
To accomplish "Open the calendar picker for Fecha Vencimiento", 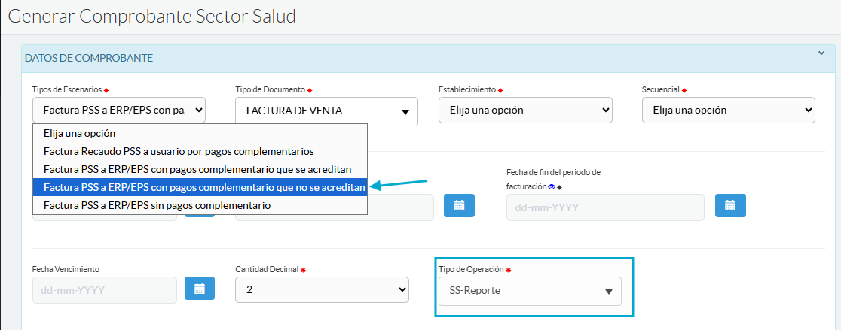I will pyautogui.click(x=200, y=289).
